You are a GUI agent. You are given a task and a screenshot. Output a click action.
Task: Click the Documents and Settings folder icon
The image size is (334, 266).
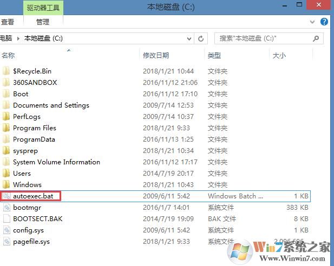coord(6,105)
